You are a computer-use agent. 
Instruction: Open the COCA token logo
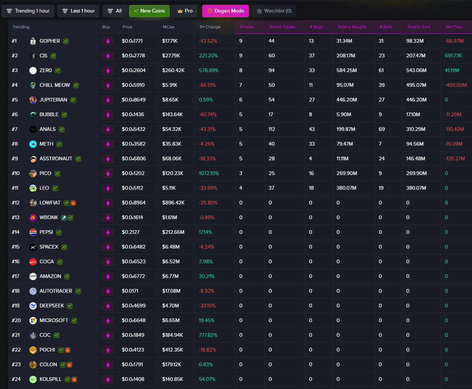[x=33, y=262]
